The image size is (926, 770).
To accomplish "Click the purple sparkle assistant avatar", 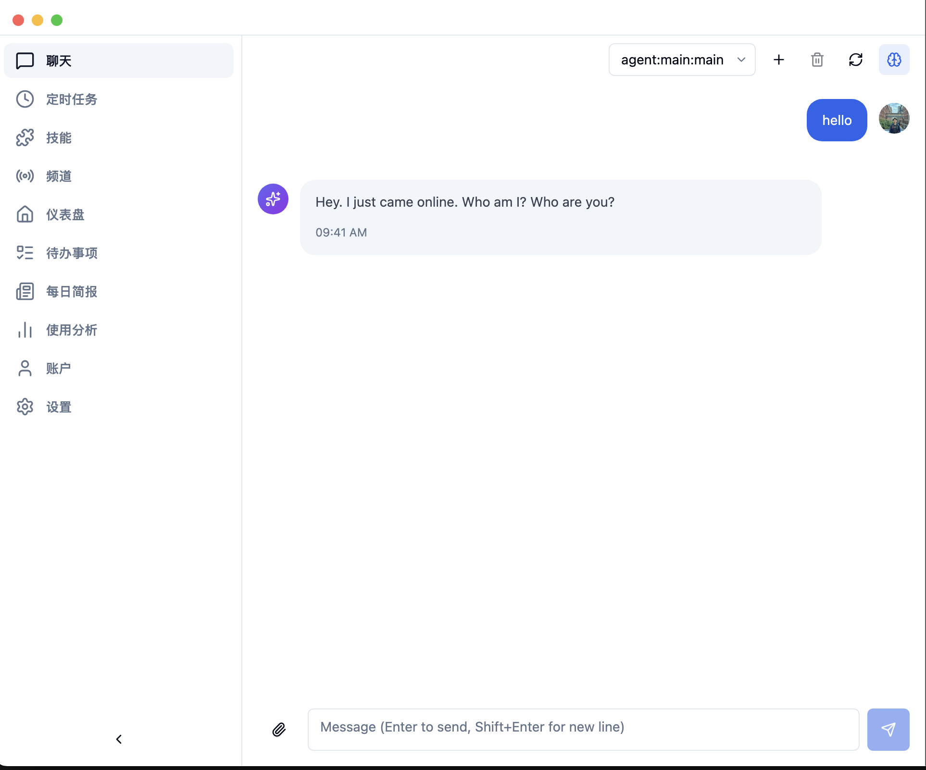I will click(x=273, y=199).
